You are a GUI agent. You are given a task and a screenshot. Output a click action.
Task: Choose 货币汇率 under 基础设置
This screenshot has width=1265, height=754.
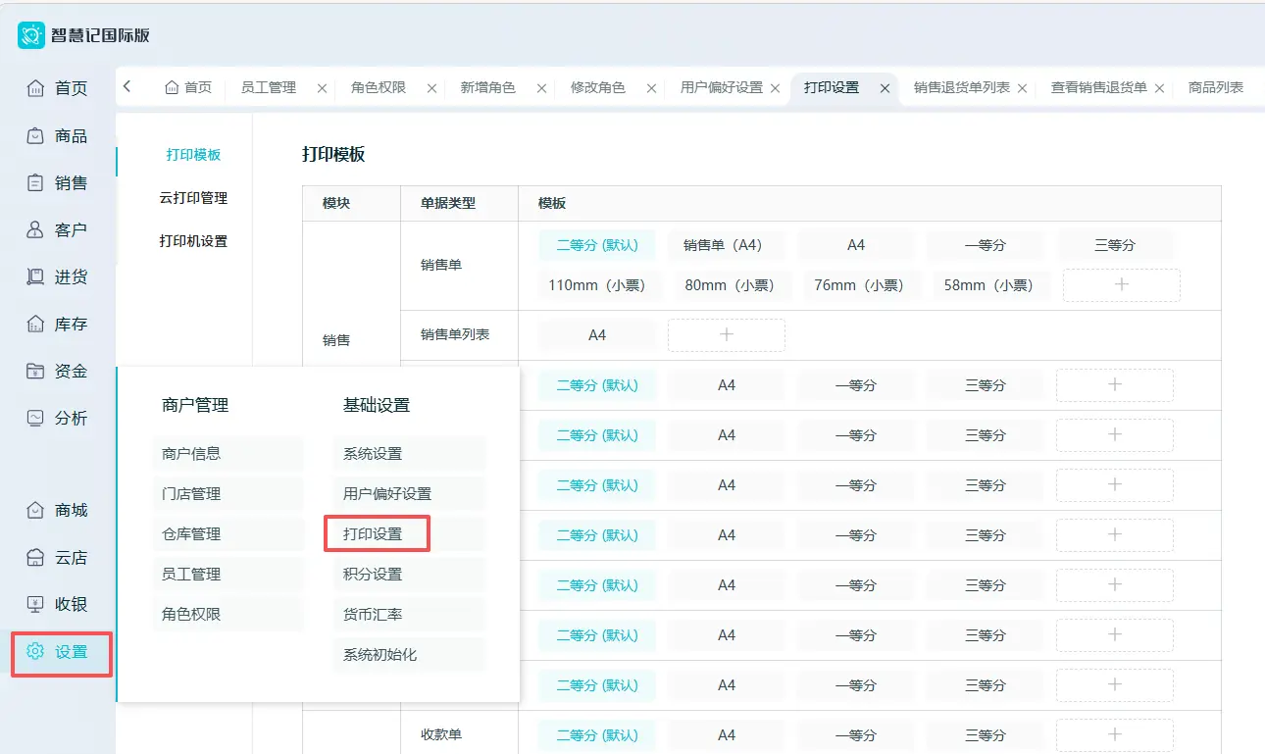click(409, 615)
